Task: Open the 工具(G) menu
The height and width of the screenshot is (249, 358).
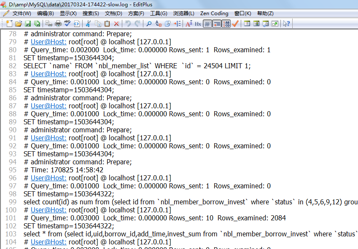Action: pos(159,13)
